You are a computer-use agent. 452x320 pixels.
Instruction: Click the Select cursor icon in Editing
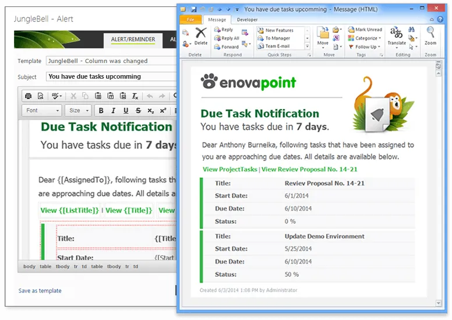tap(412, 47)
